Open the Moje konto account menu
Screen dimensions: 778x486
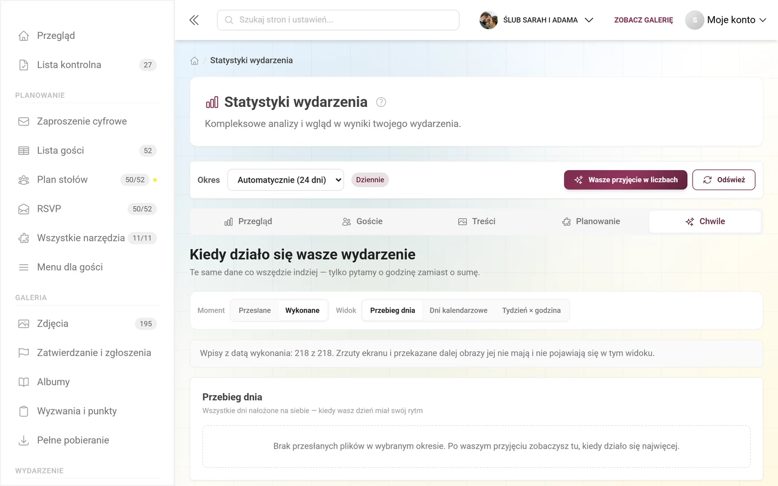click(x=726, y=20)
